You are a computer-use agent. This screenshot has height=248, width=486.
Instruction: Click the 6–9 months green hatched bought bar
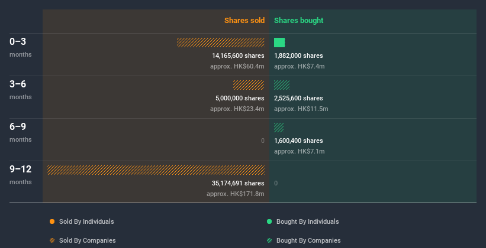click(279, 128)
